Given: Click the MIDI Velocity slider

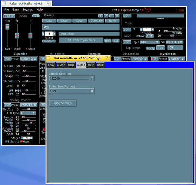Looking at the screenshot, I should [172, 36].
